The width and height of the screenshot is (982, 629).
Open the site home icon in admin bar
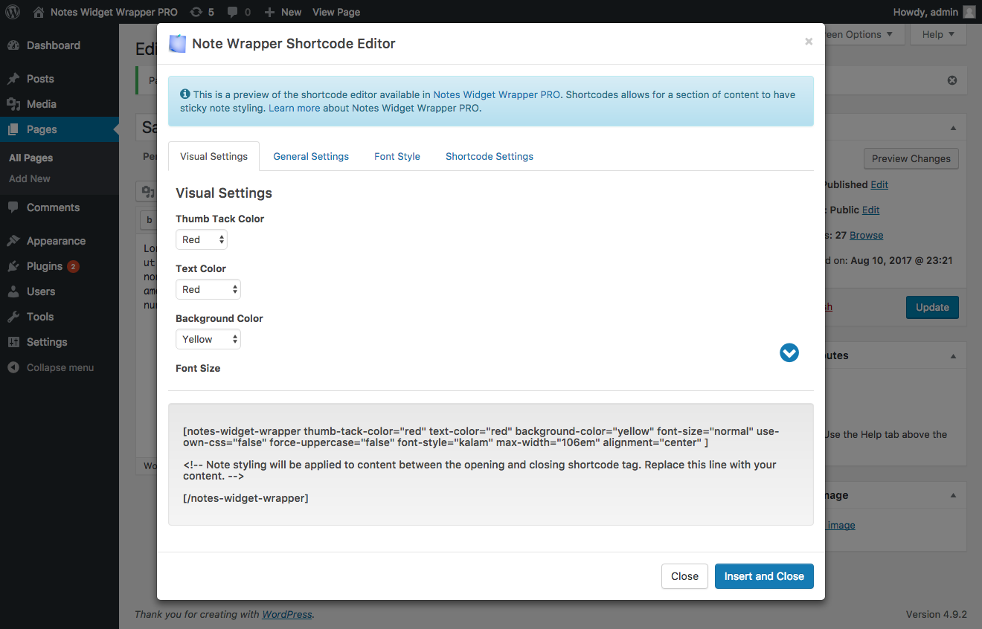pos(39,12)
